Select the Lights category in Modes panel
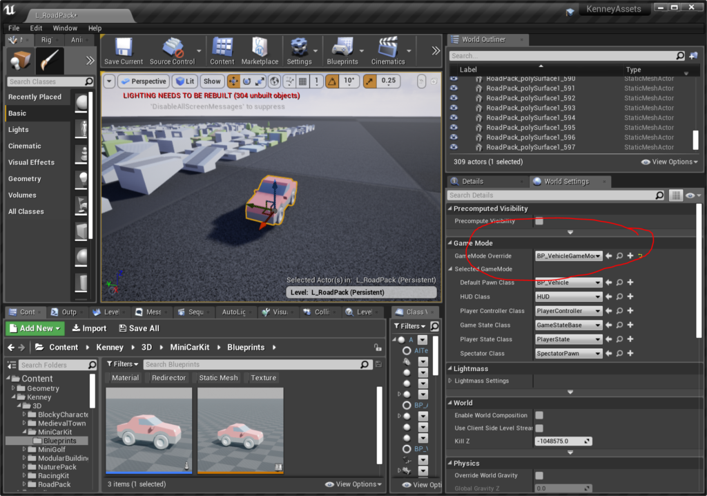Viewport: 707px width, 496px height. tap(19, 130)
